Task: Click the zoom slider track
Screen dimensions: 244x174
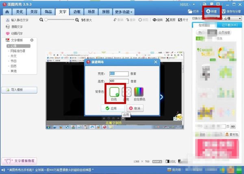Action: click(59, 20)
